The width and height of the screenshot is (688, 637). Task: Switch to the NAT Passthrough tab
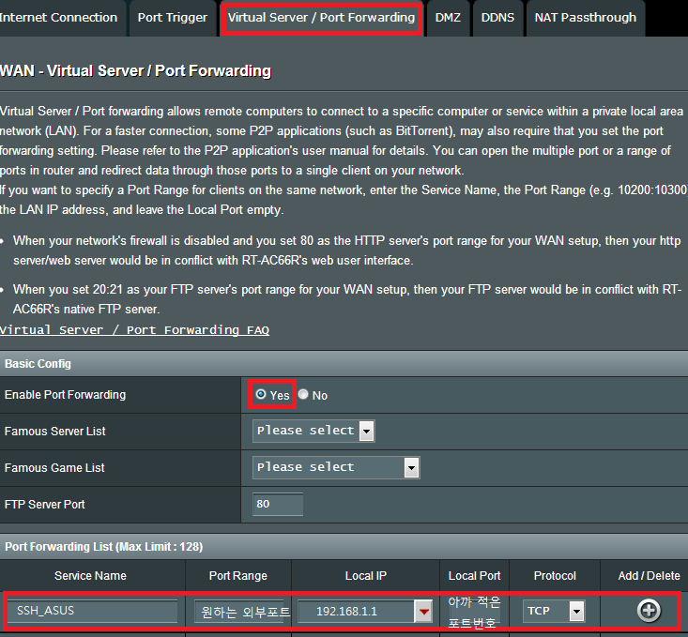tap(585, 17)
